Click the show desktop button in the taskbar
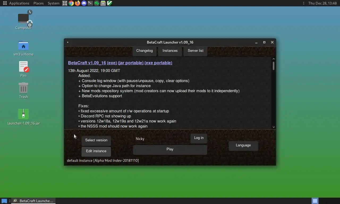 [x=4, y=201]
